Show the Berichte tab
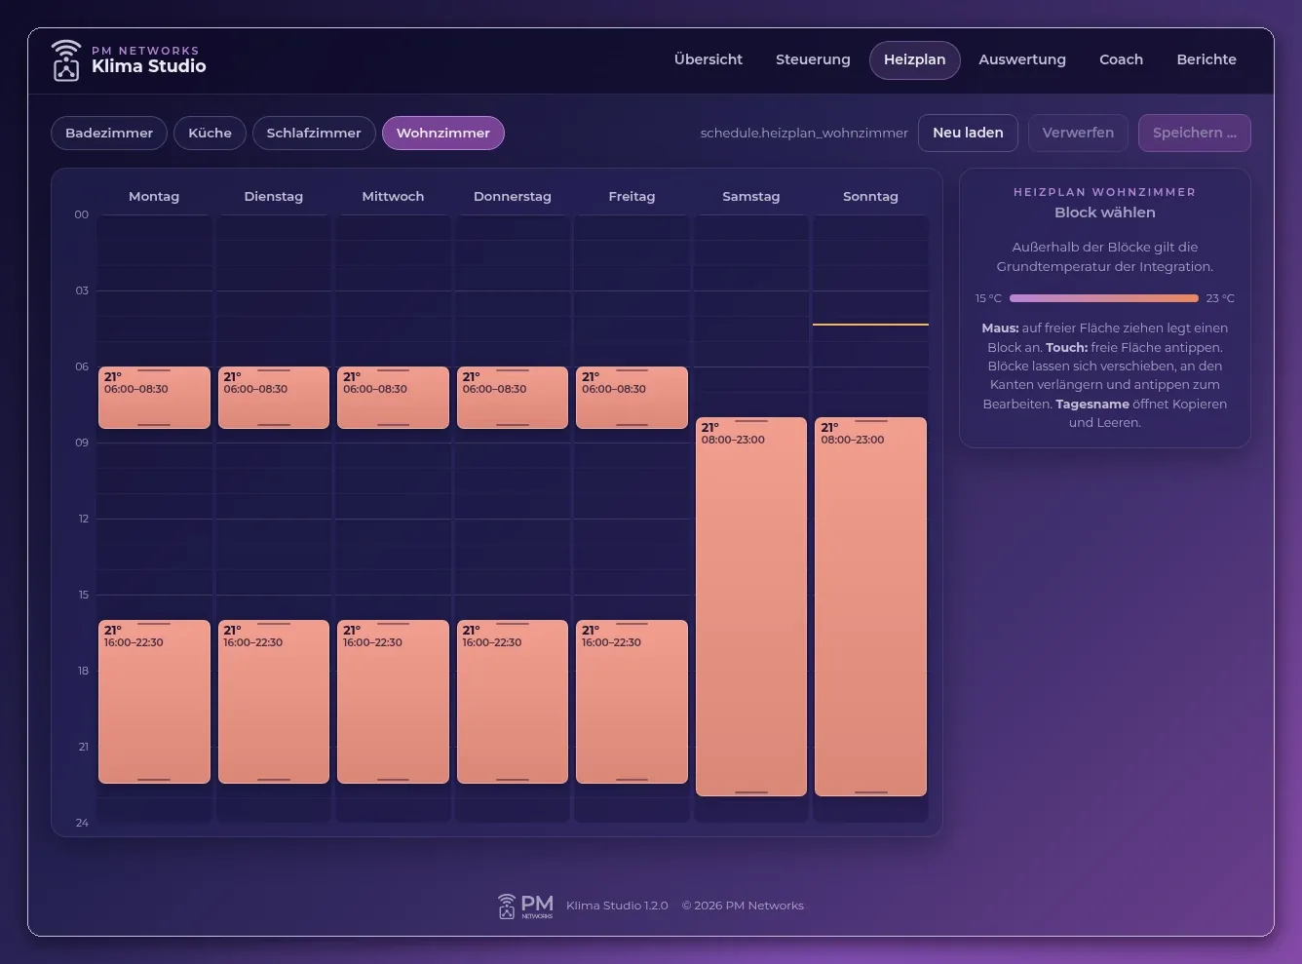 point(1206,59)
